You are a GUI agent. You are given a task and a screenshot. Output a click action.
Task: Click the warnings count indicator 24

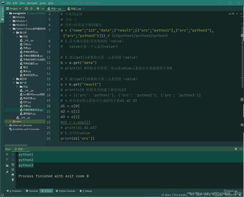[x=231, y=14]
